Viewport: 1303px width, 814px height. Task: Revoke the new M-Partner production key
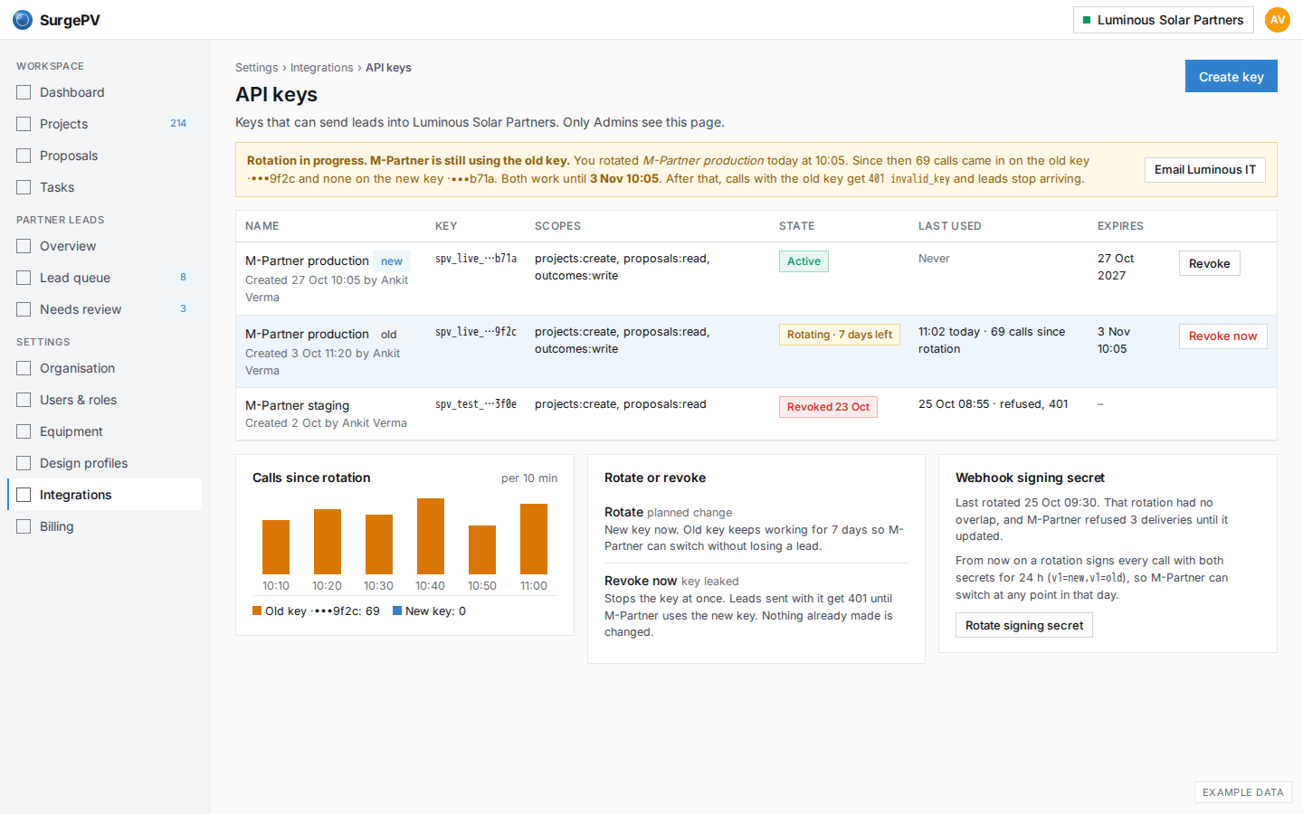click(1209, 263)
